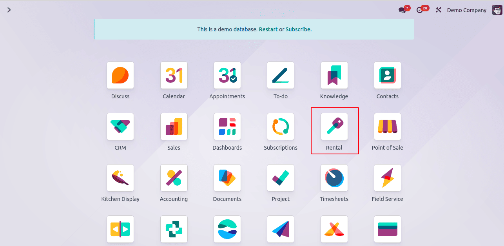Open the Timesheets app icon
Screen dimensions: 504x246
point(334,178)
